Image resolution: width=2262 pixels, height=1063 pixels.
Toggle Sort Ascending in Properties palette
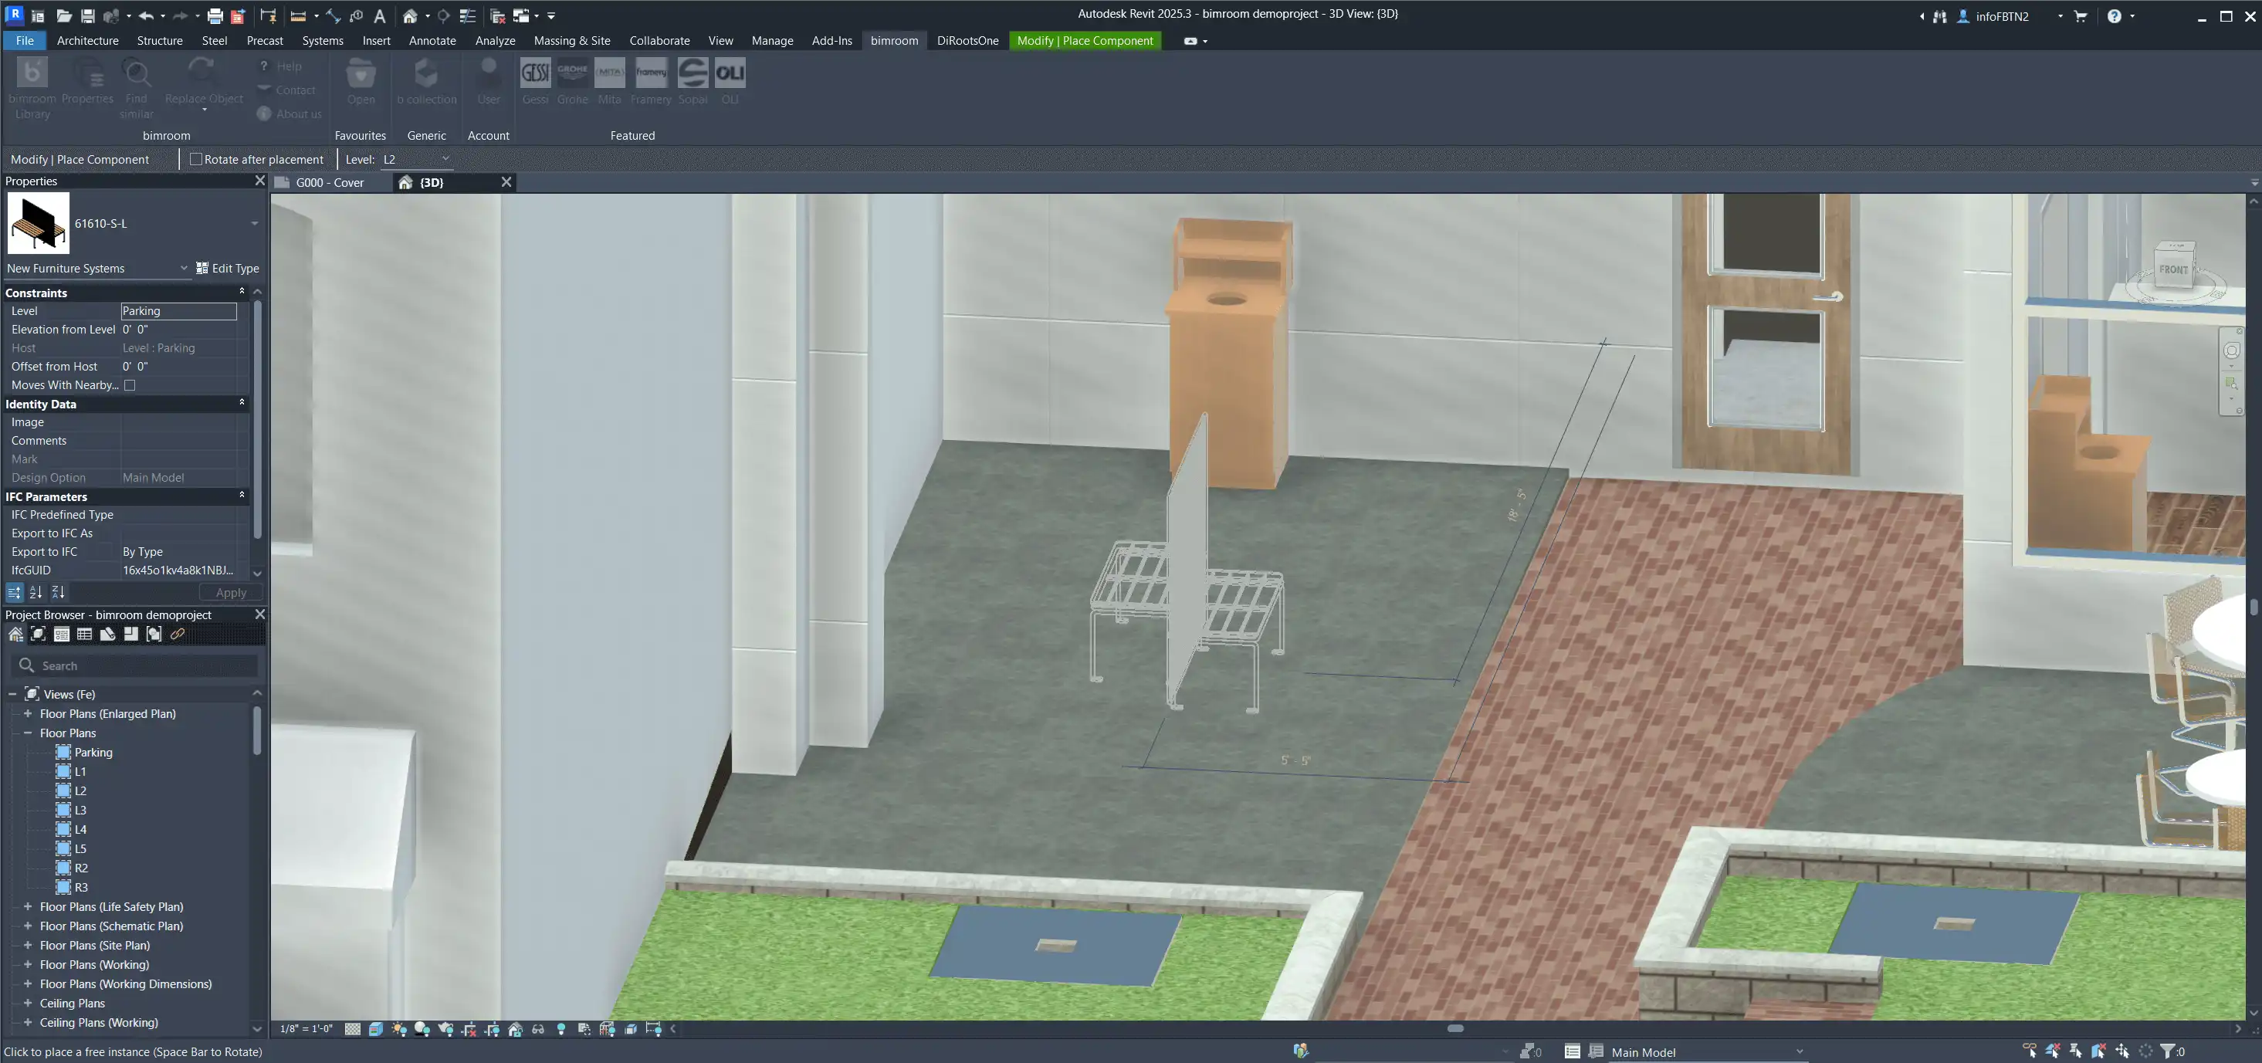coord(36,593)
